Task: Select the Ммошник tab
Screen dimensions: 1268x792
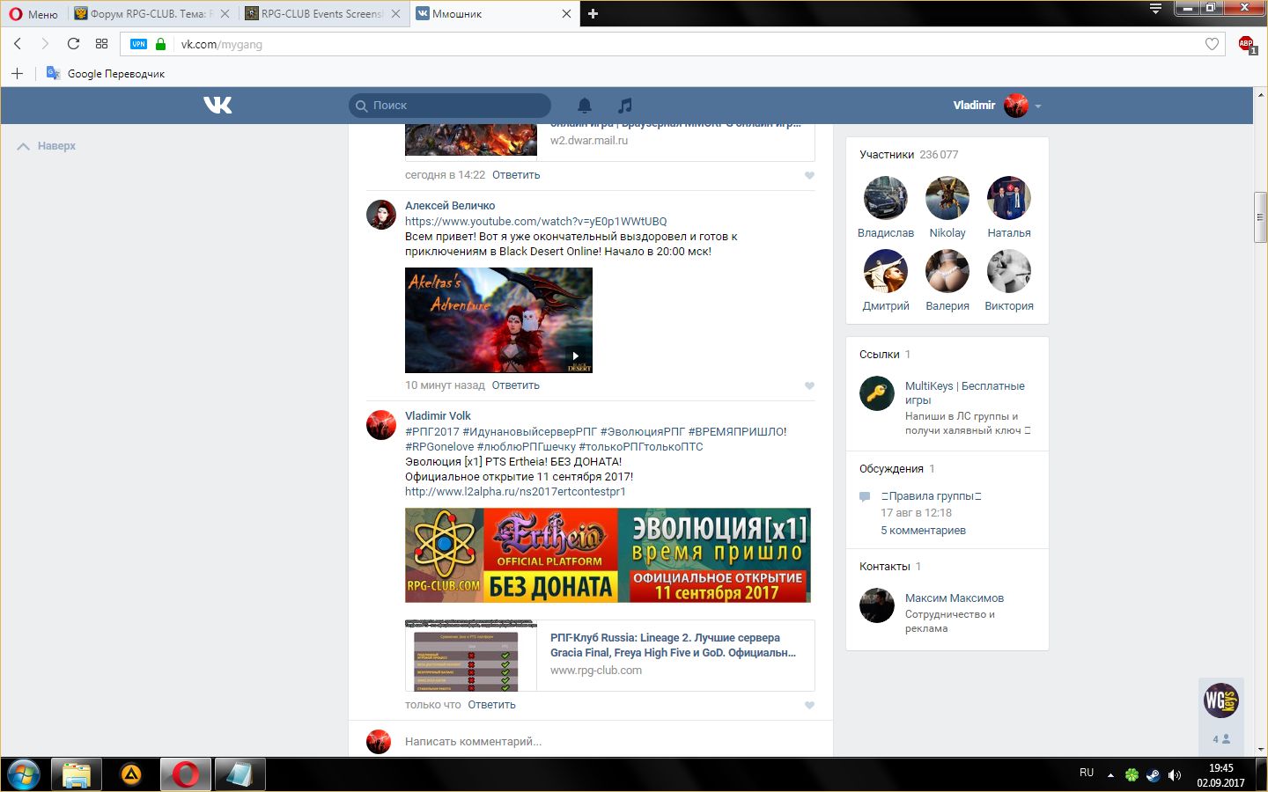Action: coord(493,13)
